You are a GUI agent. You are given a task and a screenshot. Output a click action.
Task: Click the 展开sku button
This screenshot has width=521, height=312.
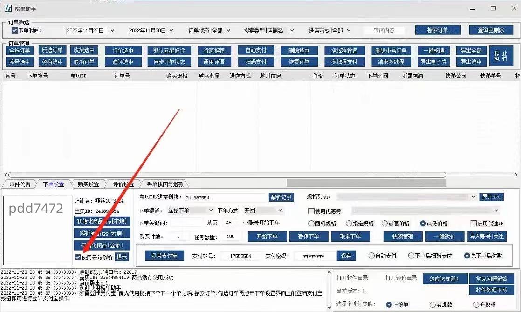[492, 197]
